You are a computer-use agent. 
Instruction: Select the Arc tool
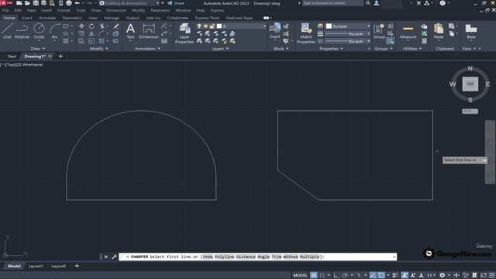54,31
